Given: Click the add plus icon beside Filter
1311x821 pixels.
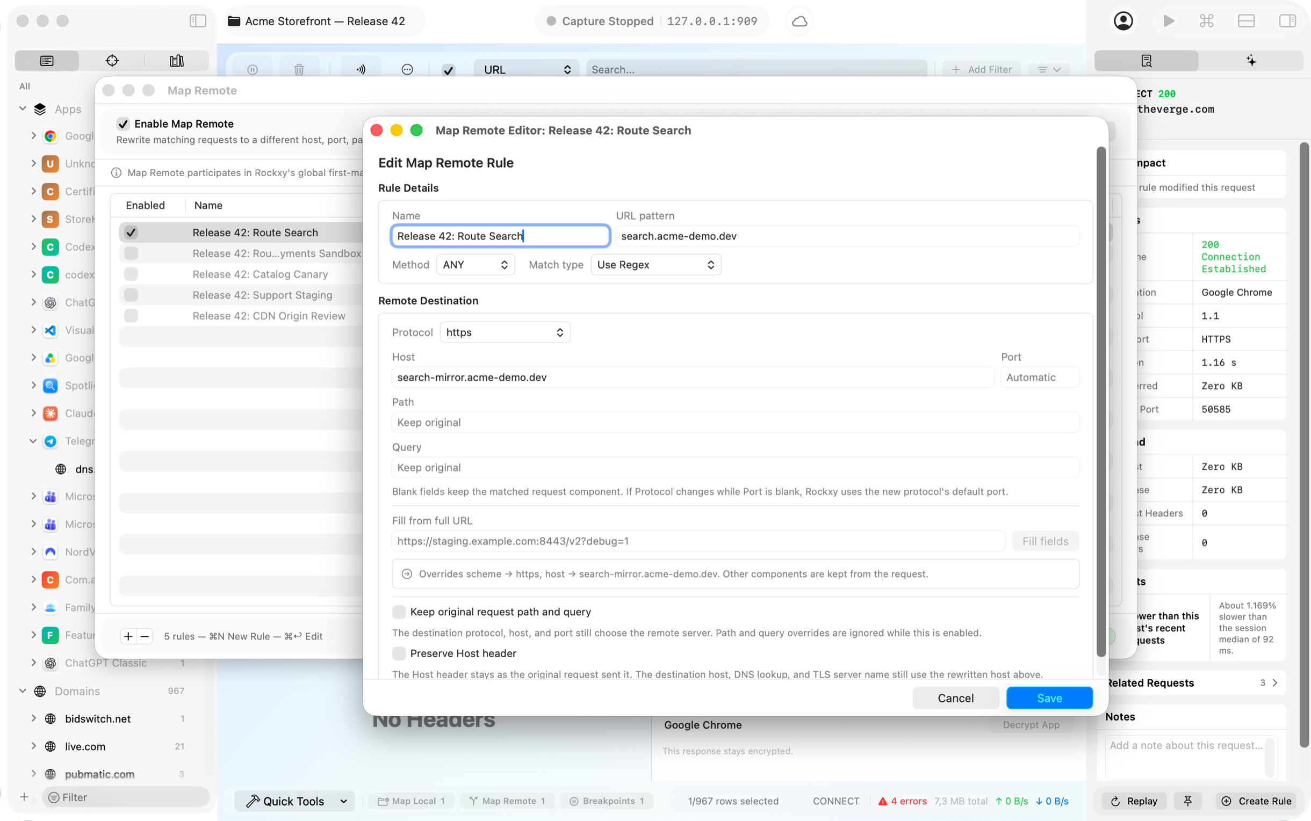Looking at the screenshot, I should 24,797.
